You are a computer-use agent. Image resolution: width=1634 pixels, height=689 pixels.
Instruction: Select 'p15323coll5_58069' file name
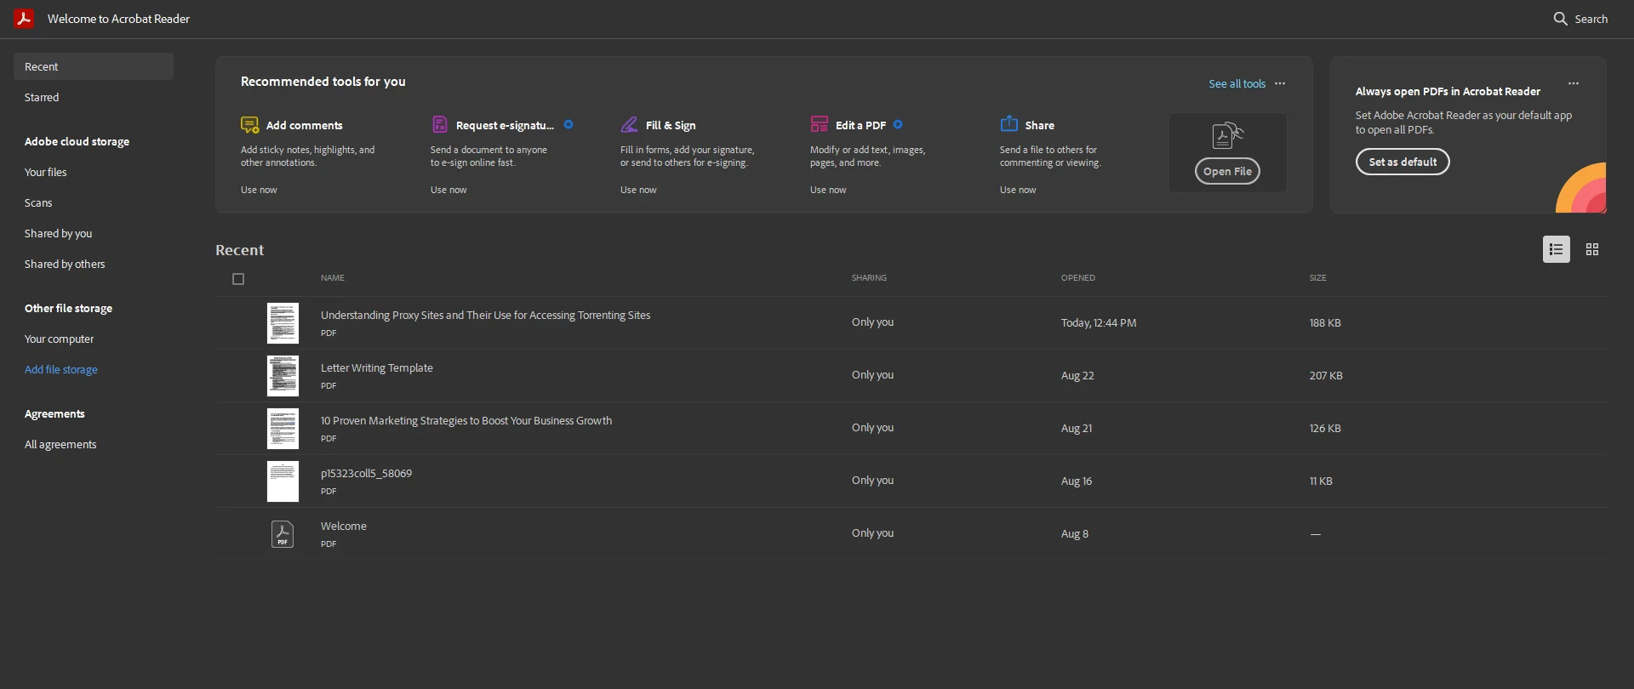[366, 473]
